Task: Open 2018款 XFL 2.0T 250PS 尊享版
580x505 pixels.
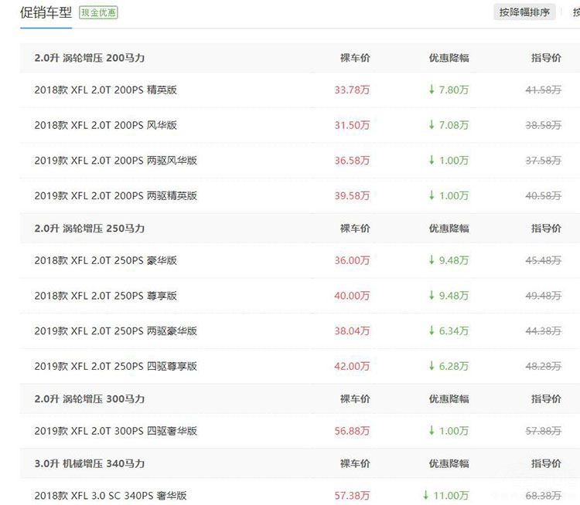Action: 105,296
